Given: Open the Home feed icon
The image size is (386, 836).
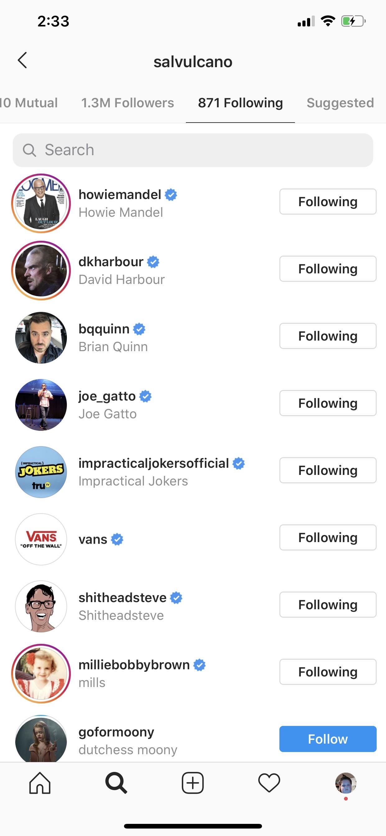Looking at the screenshot, I should [x=40, y=783].
